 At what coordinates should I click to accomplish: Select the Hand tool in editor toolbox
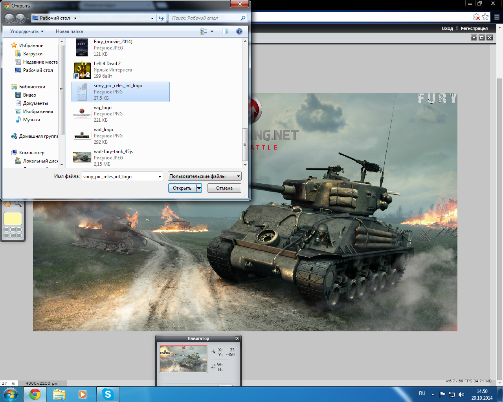click(7, 204)
